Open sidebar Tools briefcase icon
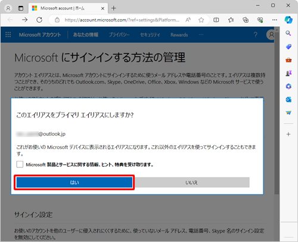The height and width of the screenshot is (242, 298). tap(288, 60)
